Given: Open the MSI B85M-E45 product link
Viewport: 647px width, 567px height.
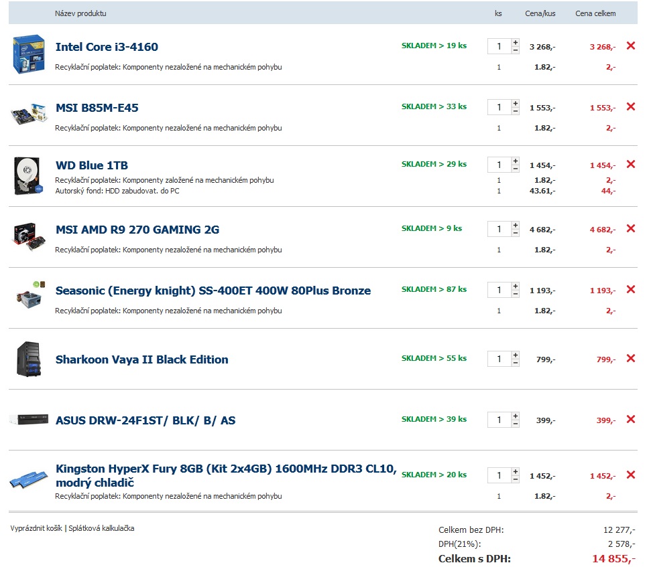Looking at the screenshot, I should coord(97,108).
